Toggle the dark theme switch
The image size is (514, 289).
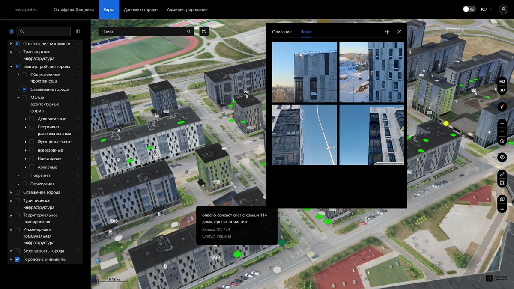coord(469,9)
